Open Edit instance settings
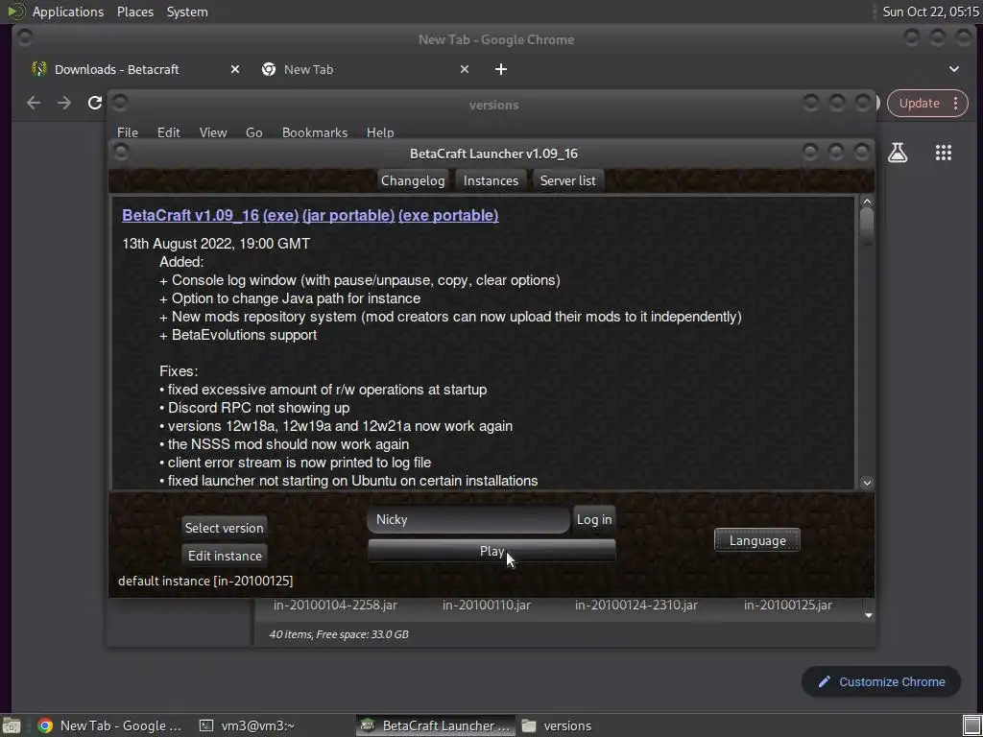 click(225, 556)
